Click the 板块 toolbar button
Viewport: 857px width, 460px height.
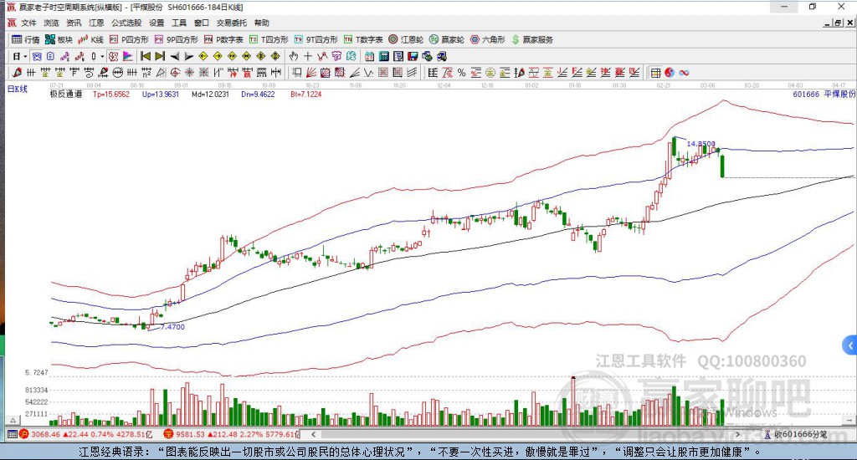(59, 39)
